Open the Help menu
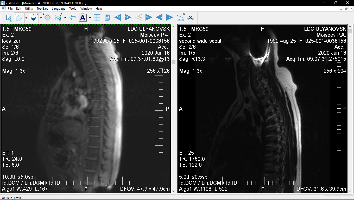 99,9
